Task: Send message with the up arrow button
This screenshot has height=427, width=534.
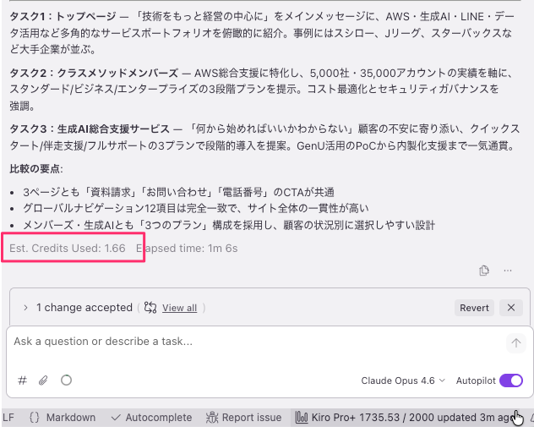Action: (x=515, y=342)
